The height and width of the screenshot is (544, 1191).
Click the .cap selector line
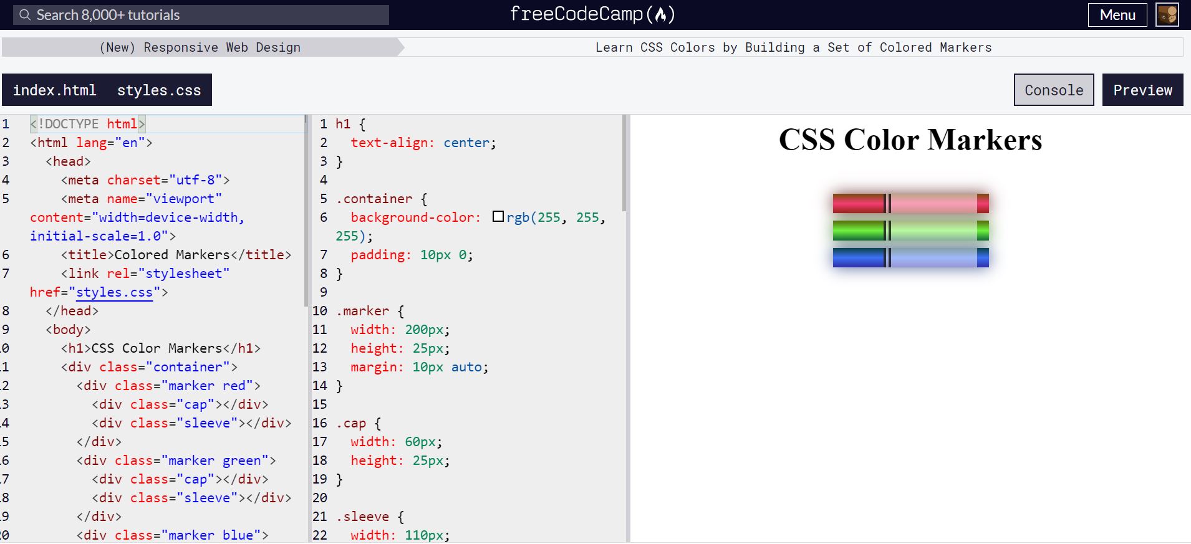click(358, 423)
